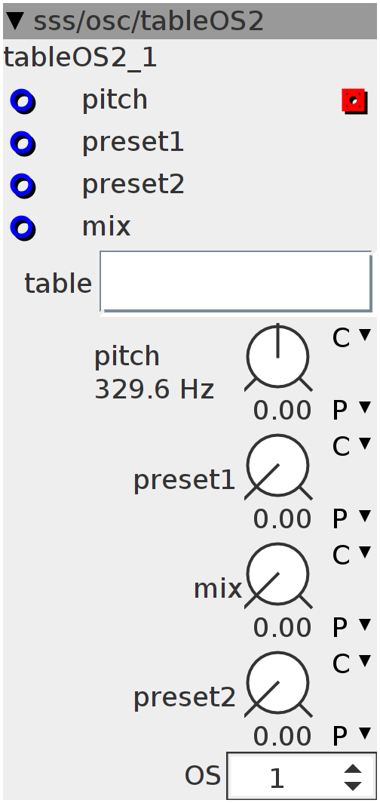Click the tableOS2_1 instance name label
Image resolution: width=380 pixels, height=803 pixels.
pyautogui.click(x=80, y=59)
